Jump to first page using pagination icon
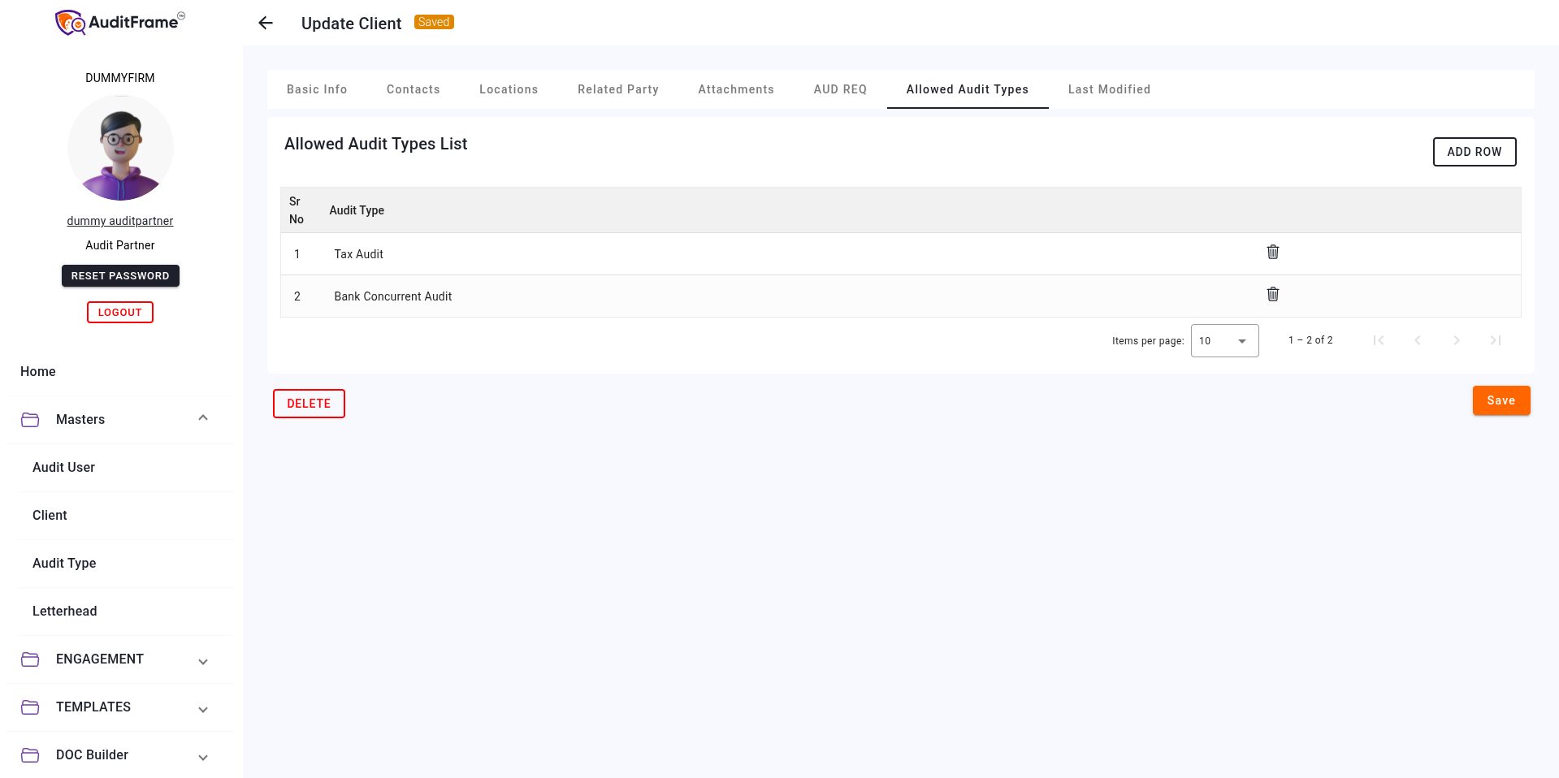 (x=1379, y=340)
